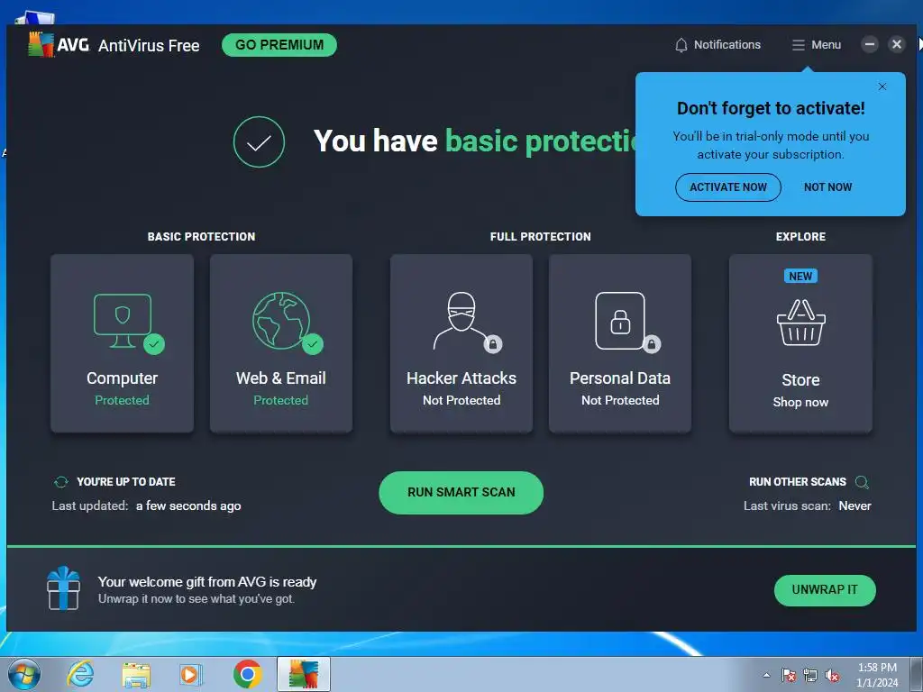Click the lock badge on Personal Data
Viewport: 923px width, 692px height.
point(652,344)
